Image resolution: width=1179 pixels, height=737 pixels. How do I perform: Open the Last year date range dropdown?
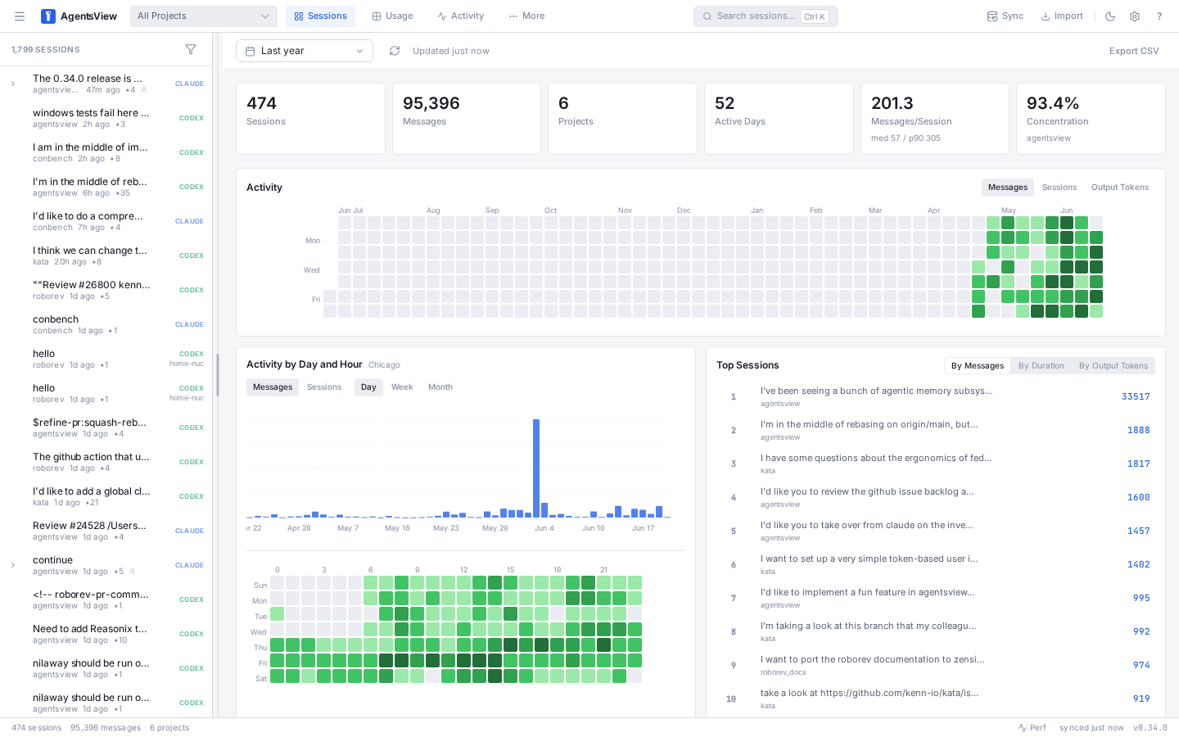[x=305, y=51]
